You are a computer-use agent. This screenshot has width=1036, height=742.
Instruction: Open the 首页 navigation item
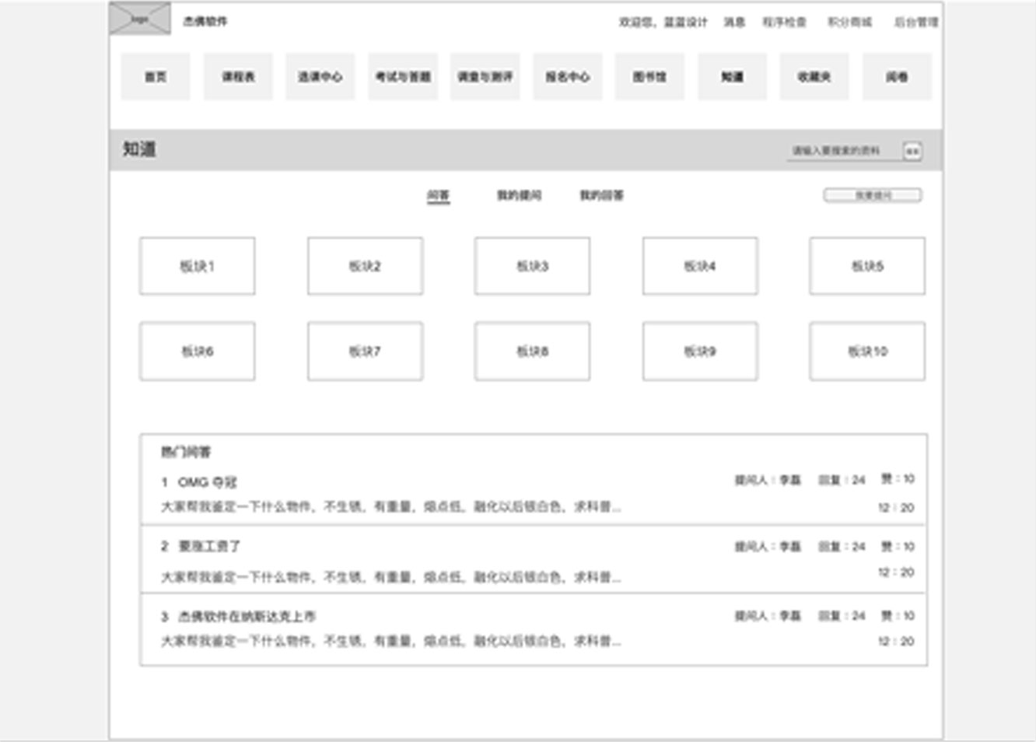(x=156, y=77)
